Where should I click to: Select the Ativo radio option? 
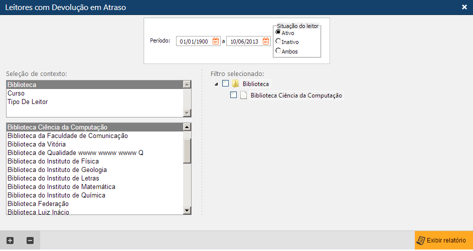point(278,32)
